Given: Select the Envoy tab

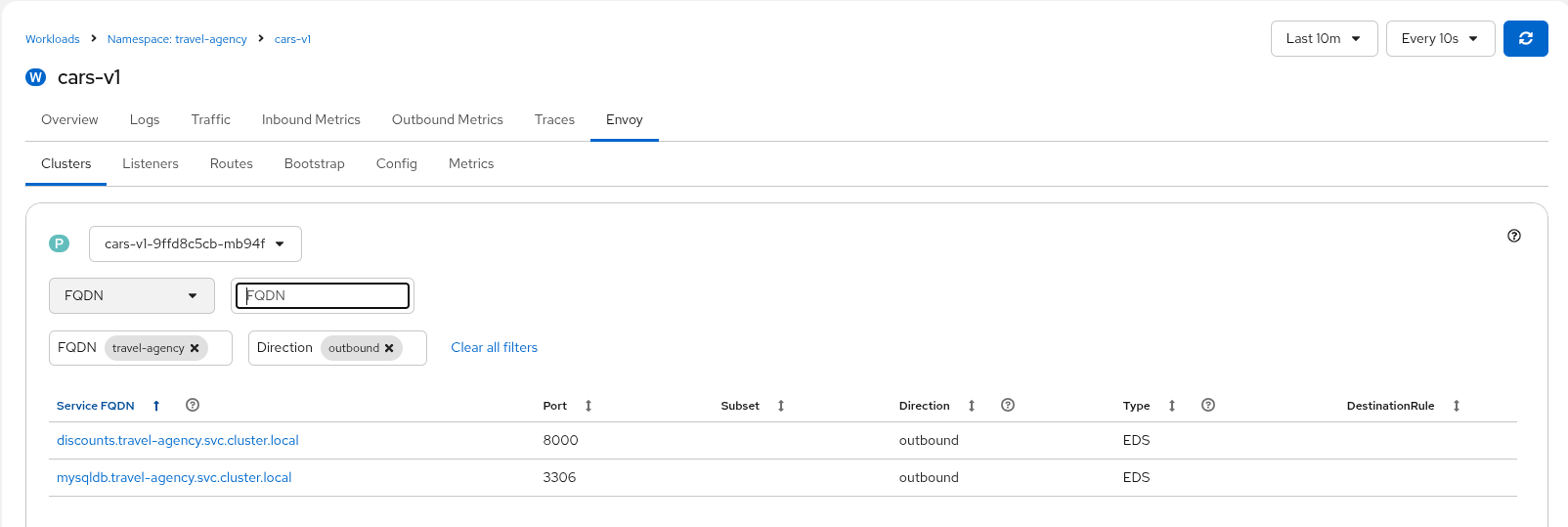Looking at the screenshot, I should (625, 119).
